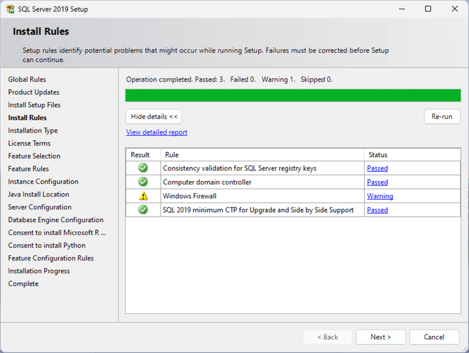Select Install Setup Files step

34,105
